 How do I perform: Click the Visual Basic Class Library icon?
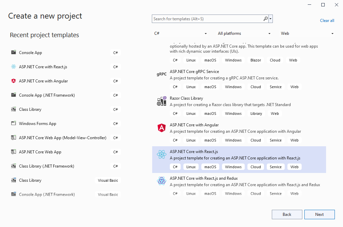click(14, 180)
